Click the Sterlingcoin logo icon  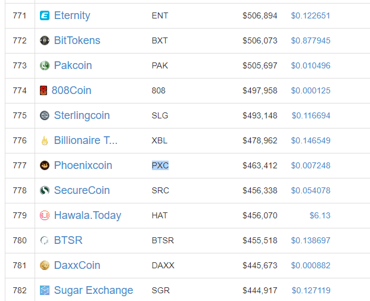pyautogui.click(x=45, y=115)
